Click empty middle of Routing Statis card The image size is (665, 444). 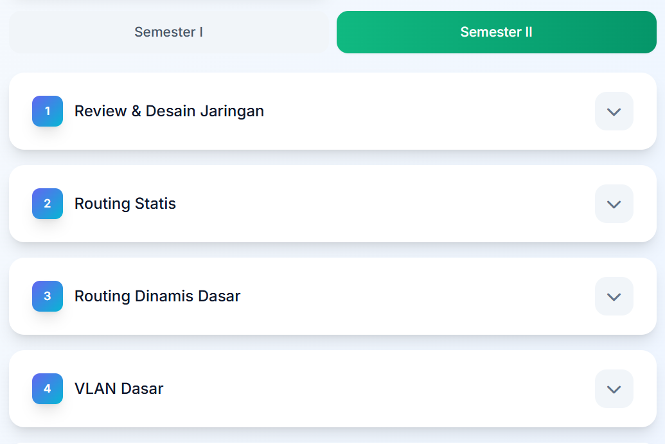click(382, 204)
